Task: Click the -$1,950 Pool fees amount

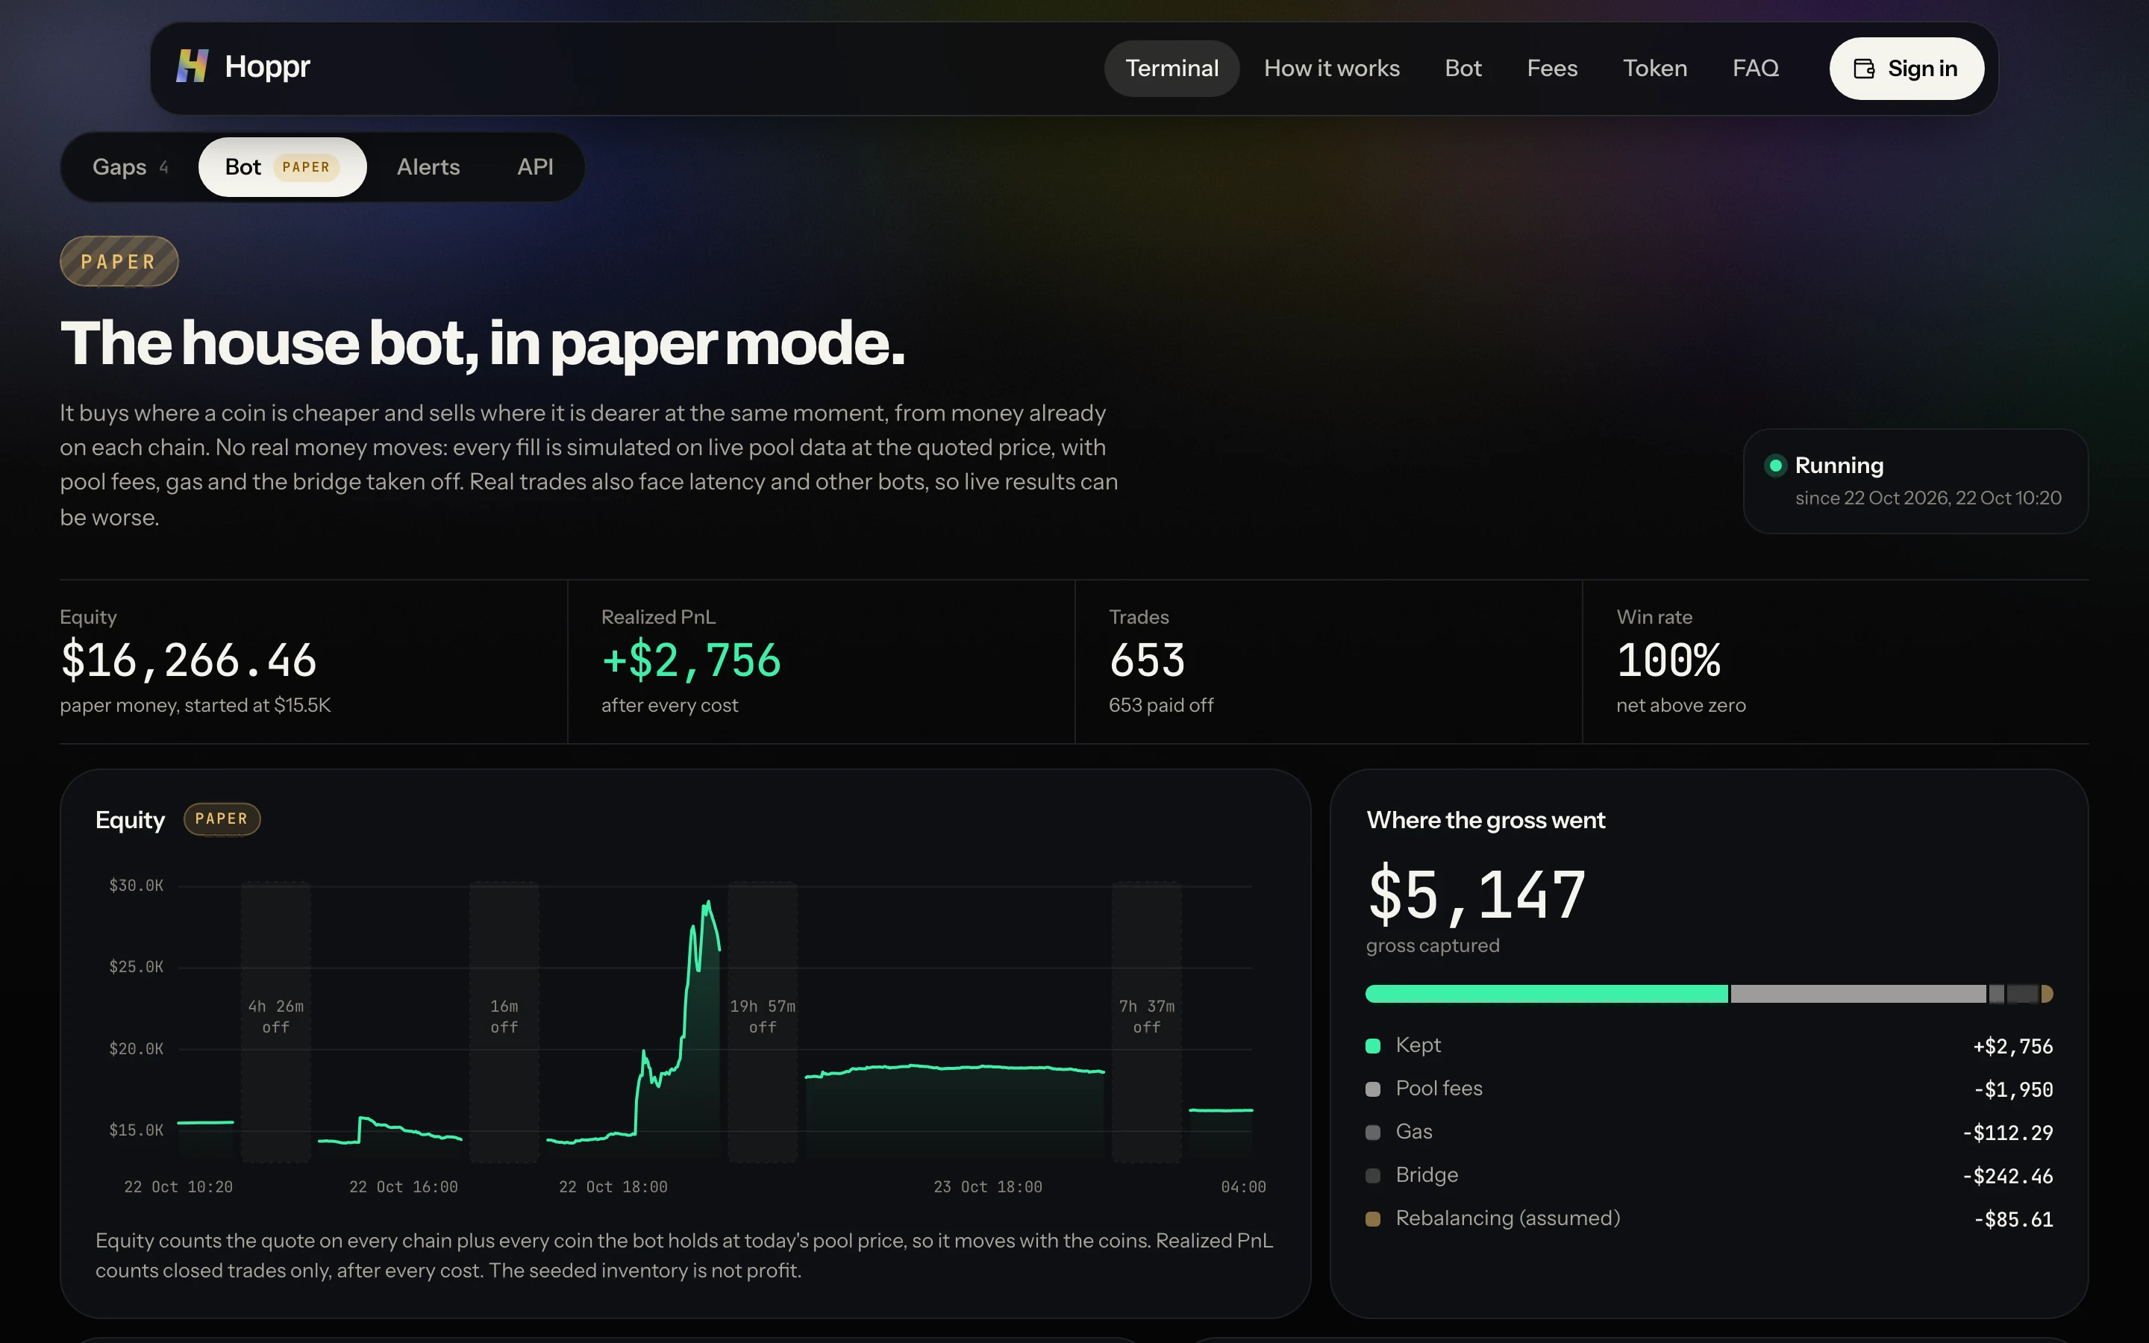Action: click(x=2013, y=1090)
